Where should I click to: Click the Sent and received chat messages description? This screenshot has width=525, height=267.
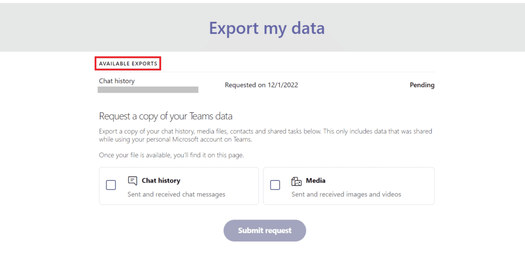176,194
